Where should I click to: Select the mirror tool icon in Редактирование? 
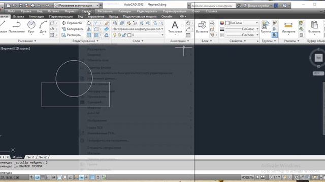click(89, 29)
